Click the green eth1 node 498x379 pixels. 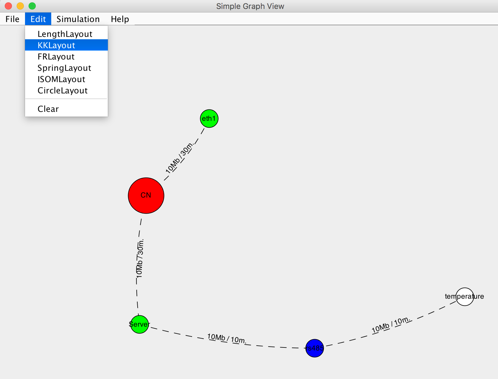point(209,118)
